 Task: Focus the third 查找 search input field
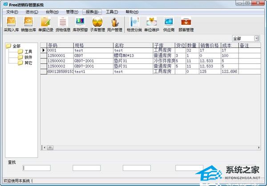tap(137, 168)
